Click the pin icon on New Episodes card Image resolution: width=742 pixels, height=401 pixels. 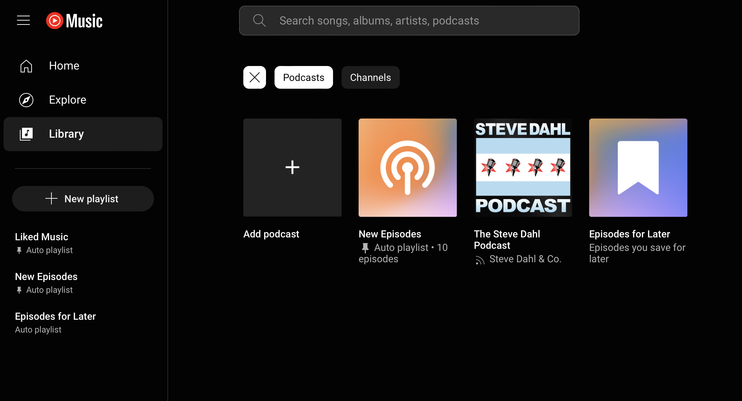[365, 248]
